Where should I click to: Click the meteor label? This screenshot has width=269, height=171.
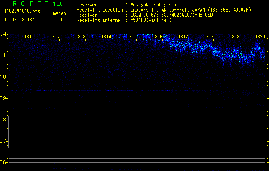(x=61, y=13)
